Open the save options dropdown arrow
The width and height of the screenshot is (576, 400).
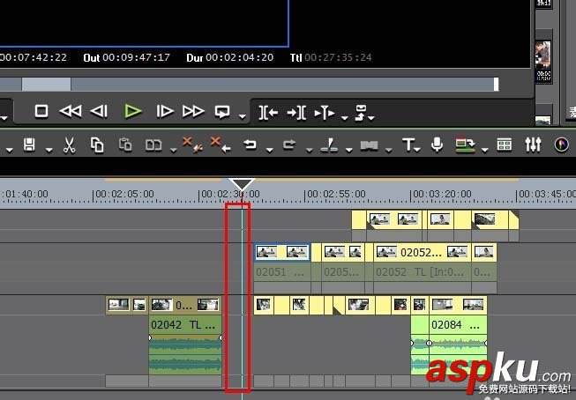point(49,150)
